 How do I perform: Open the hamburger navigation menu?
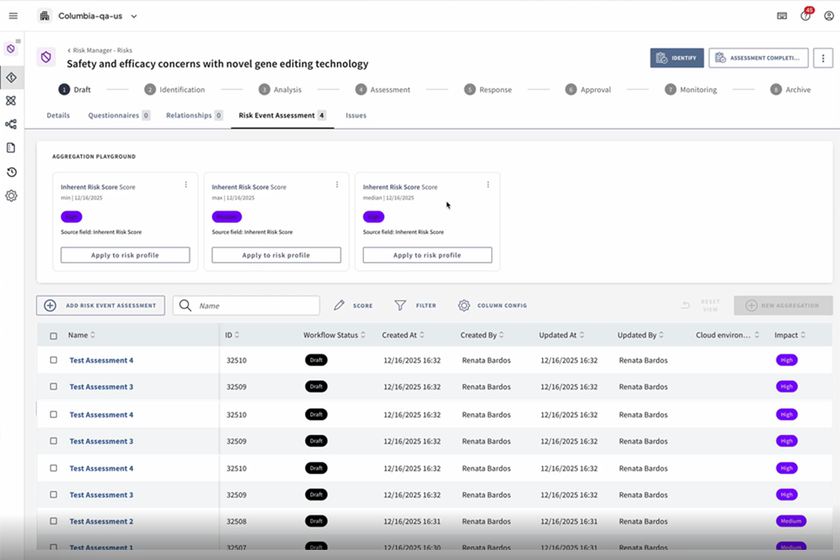(x=13, y=16)
